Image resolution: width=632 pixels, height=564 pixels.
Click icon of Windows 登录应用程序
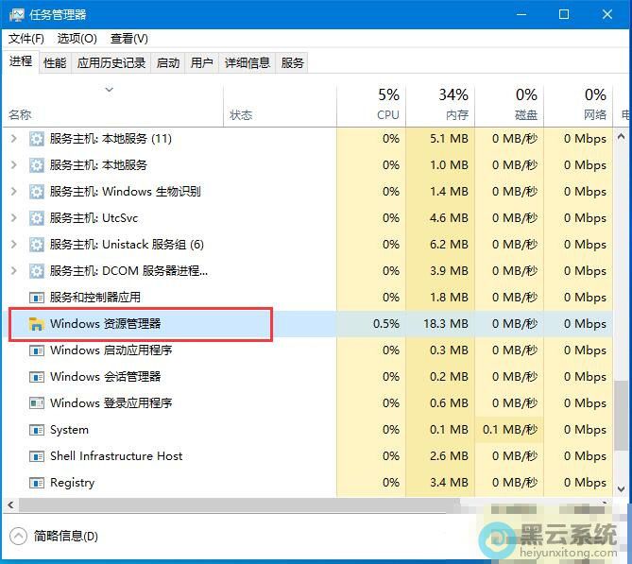point(37,403)
